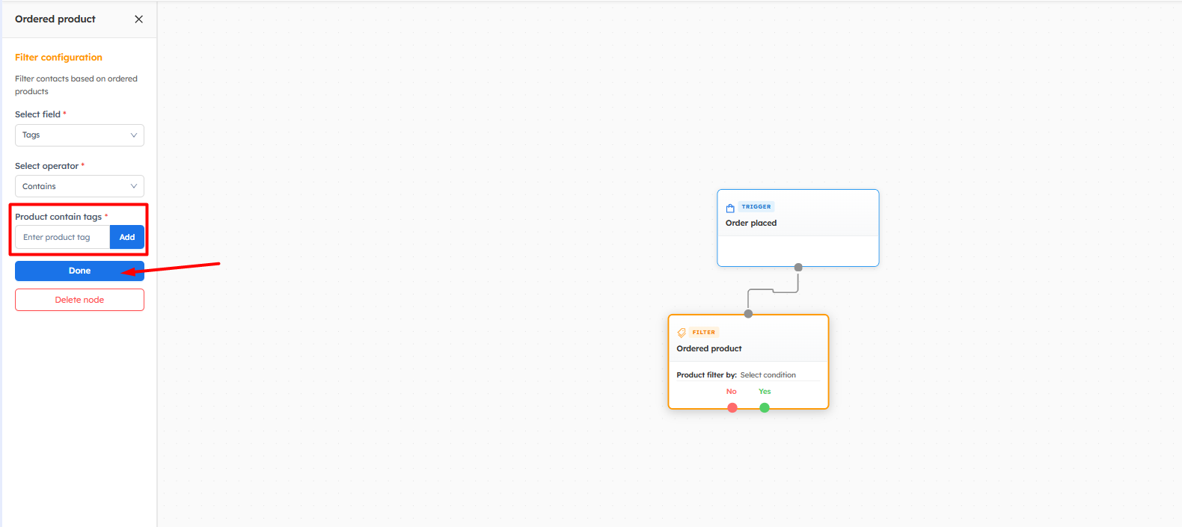1182x527 pixels.
Task: Select the red No output connector
Action: point(732,407)
